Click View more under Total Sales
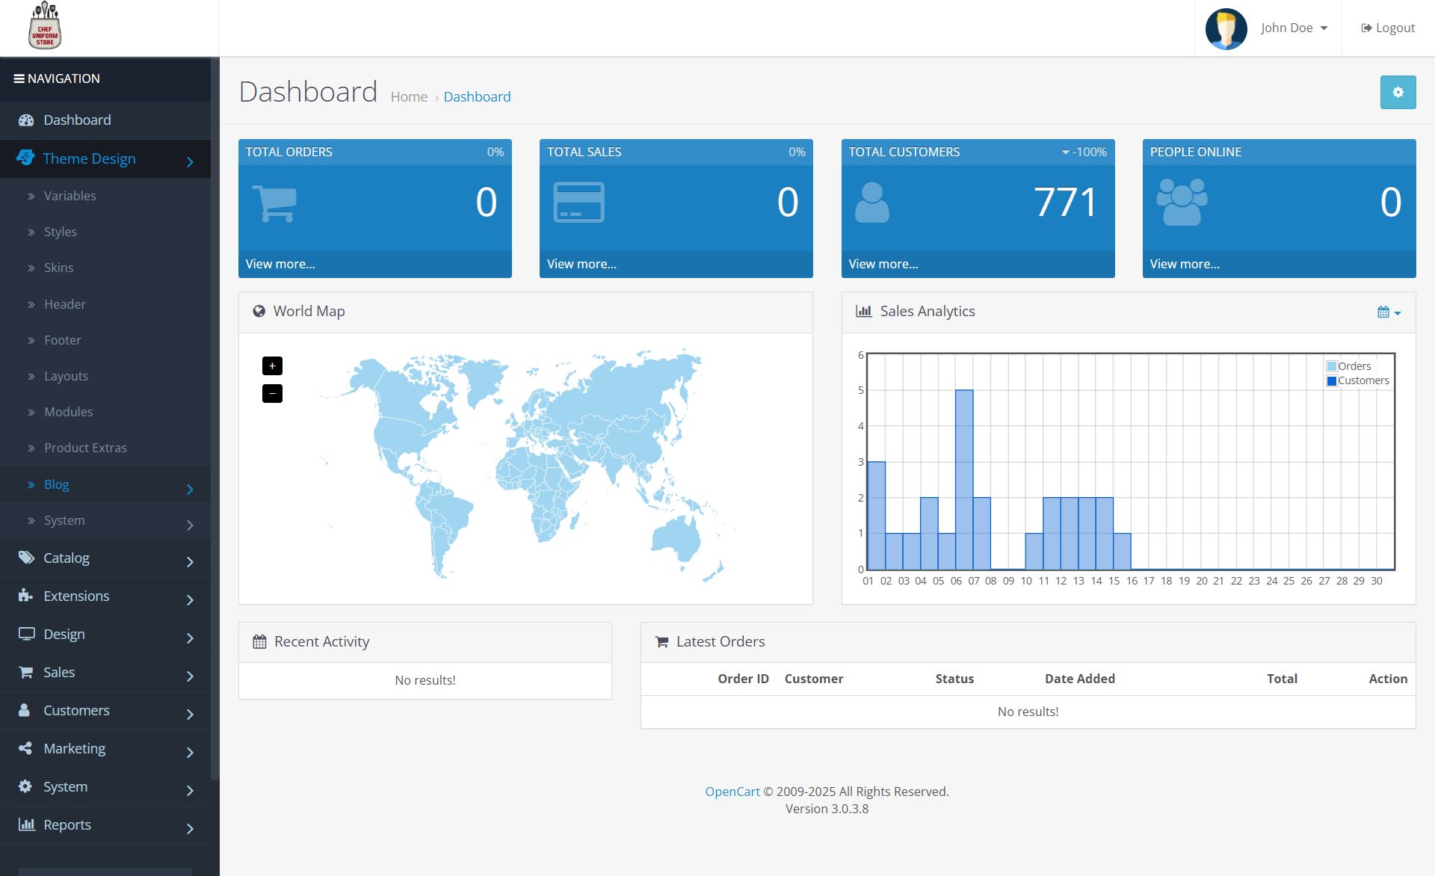 tap(581, 264)
